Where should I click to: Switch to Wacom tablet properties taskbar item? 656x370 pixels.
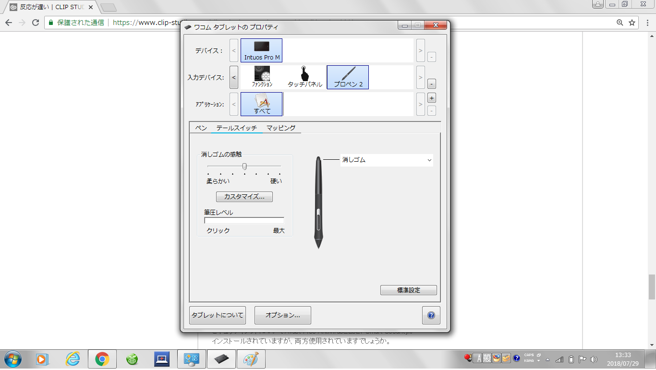coord(221,359)
